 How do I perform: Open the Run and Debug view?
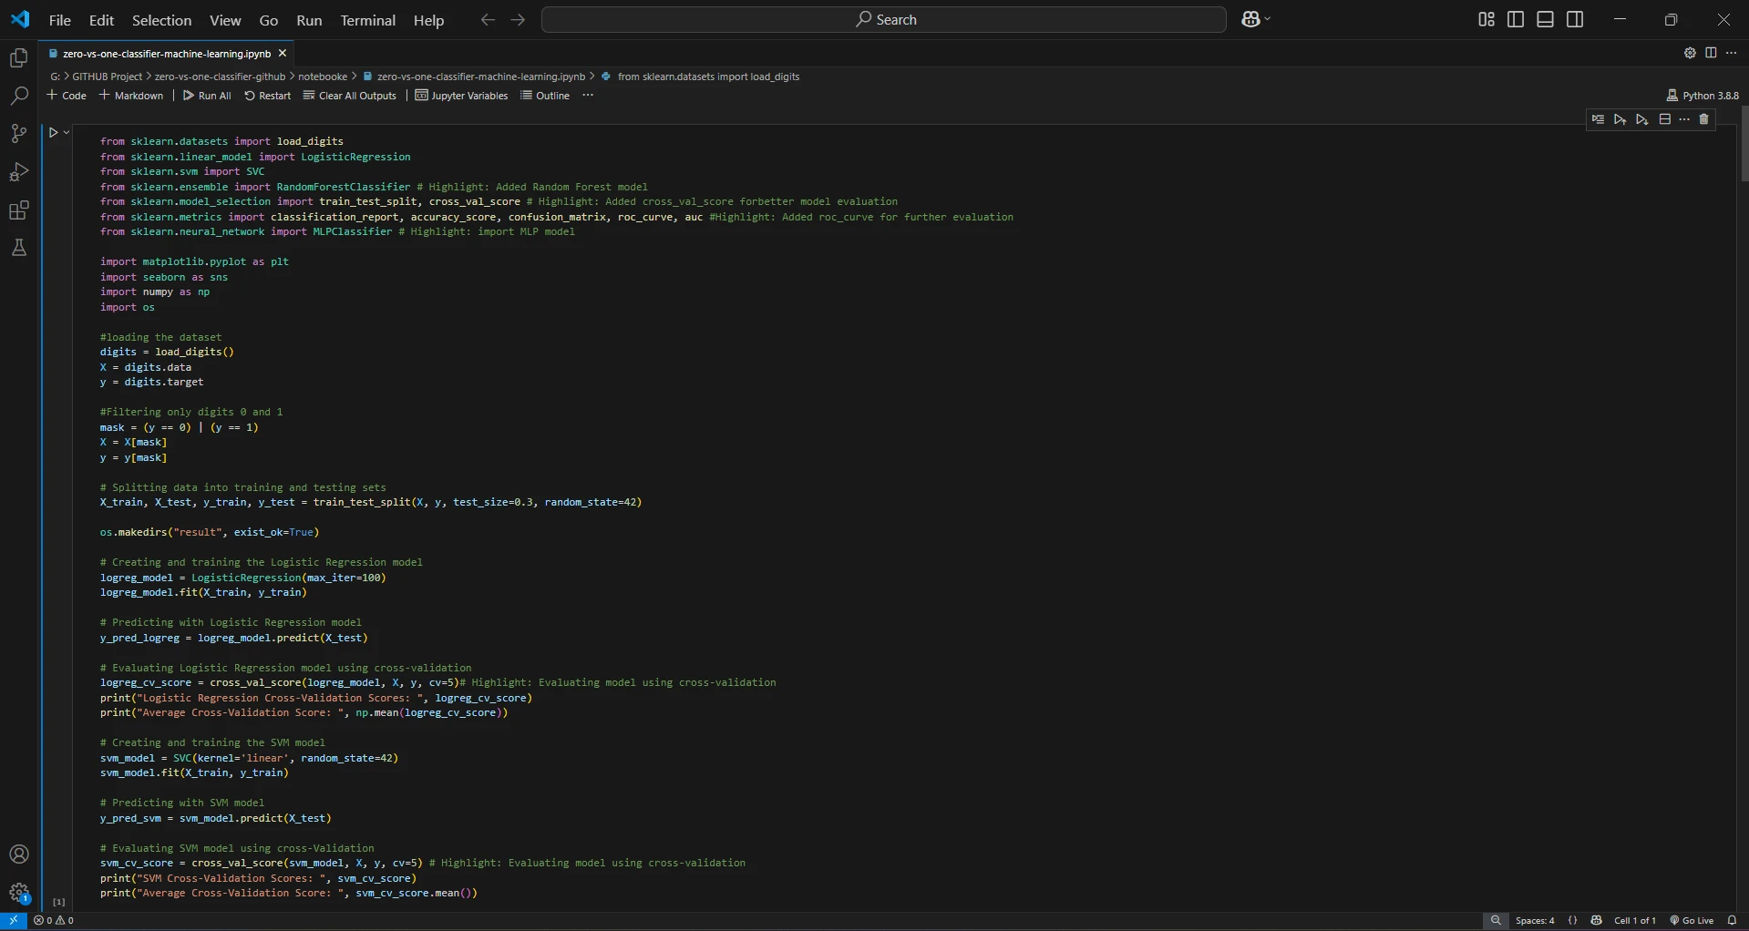click(x=18, y=172)
